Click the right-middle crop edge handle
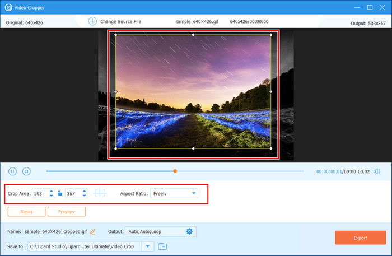The image size is (392, 256). click(x=271, y=92)
